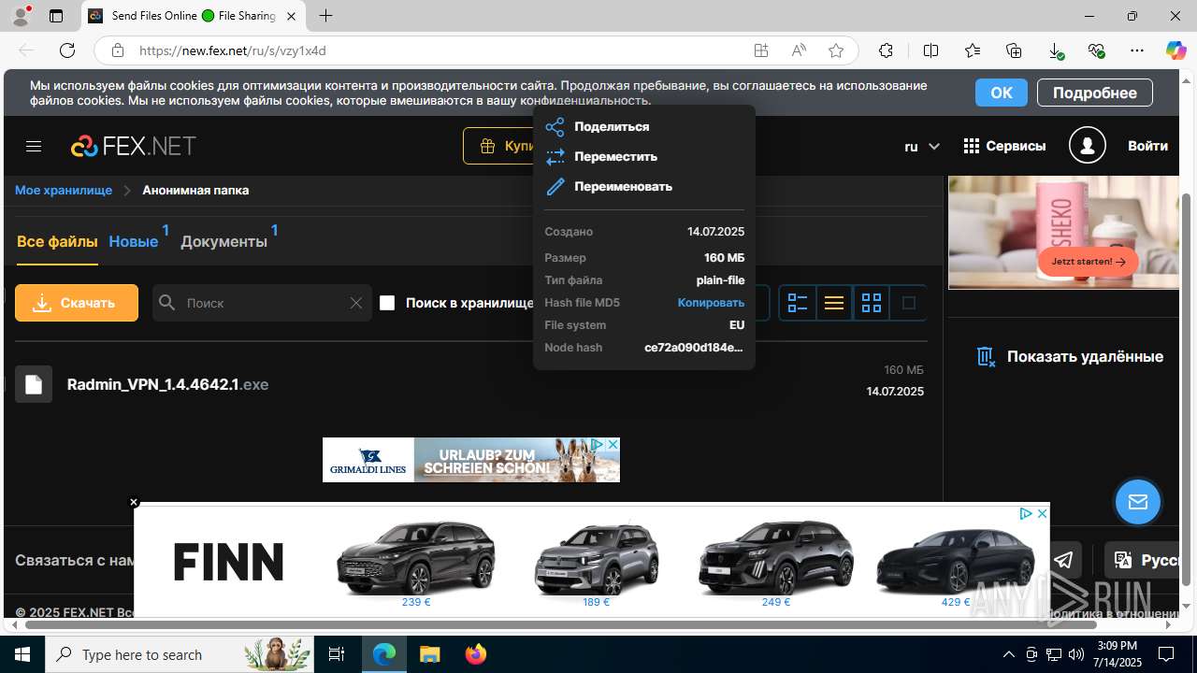Select Переместить in the context menu
This screenshot has width=1197, height=673.
(x=615, y=156)
